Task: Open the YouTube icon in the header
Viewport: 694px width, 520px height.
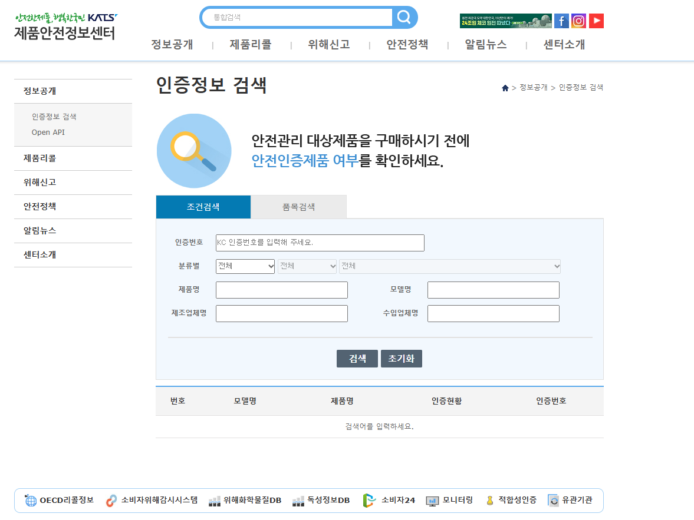Action: (596, 21)
